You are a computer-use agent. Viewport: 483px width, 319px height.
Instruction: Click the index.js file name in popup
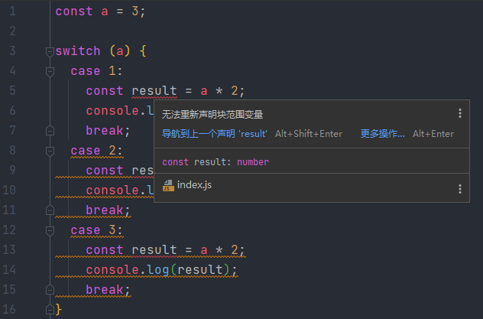[194, 186]
